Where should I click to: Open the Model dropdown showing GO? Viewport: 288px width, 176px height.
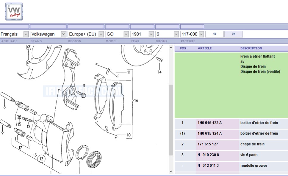pyautogui.click(x=117, y=34)
